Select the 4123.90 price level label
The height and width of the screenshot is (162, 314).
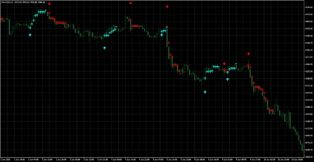[309, 128]
